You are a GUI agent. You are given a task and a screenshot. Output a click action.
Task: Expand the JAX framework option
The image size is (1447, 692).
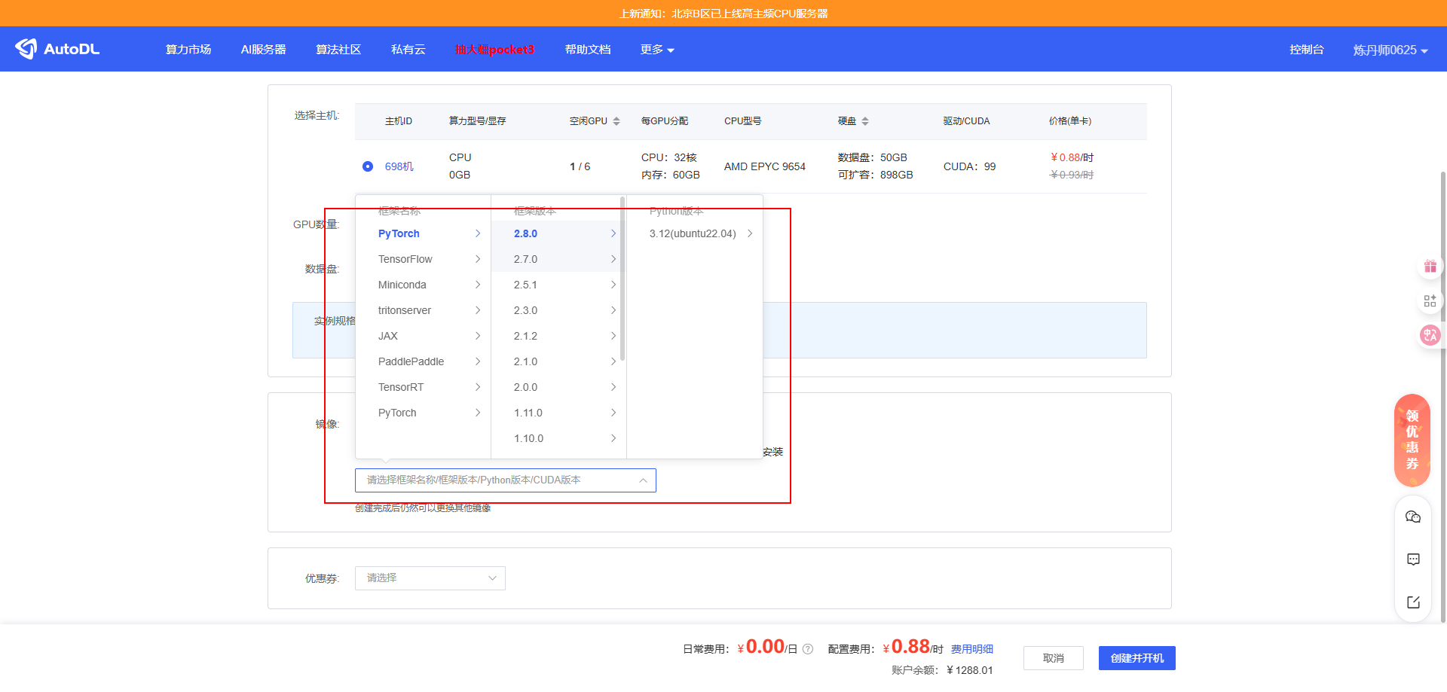point(423,336)
